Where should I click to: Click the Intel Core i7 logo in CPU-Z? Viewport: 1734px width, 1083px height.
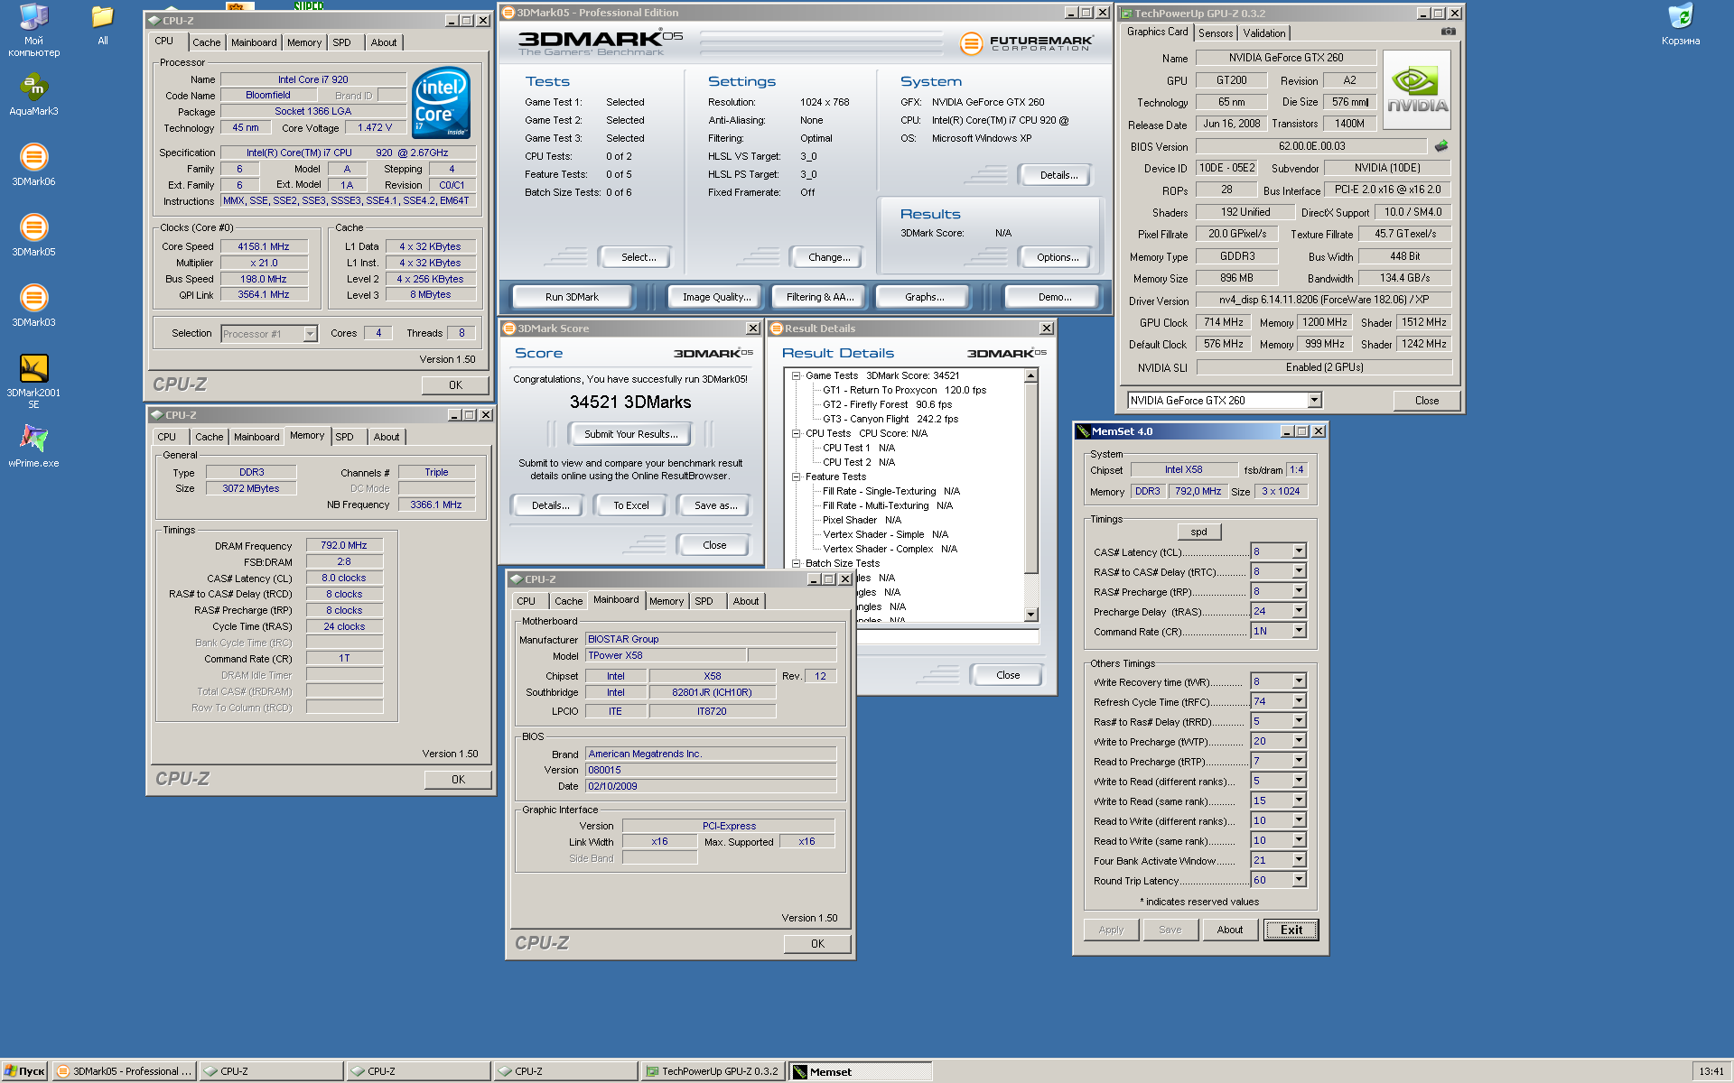(x=442, y=102)
